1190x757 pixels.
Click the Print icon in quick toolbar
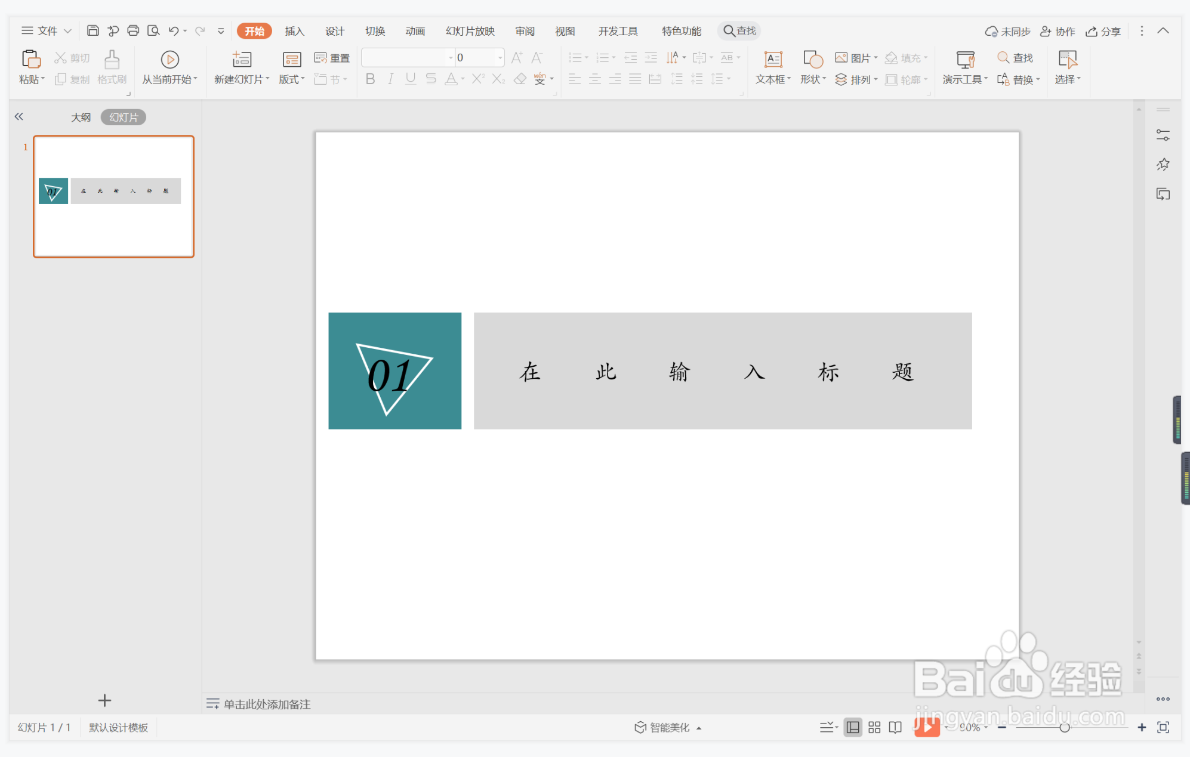coord(133,30)
